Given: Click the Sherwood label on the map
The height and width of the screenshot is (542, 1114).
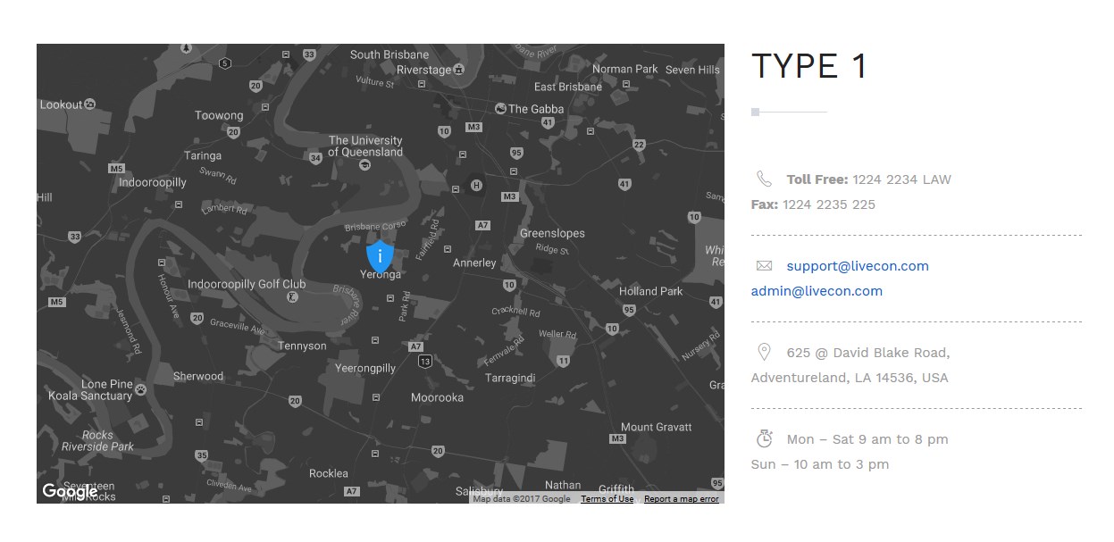Looking at the screenshot, I should (198, 376).
